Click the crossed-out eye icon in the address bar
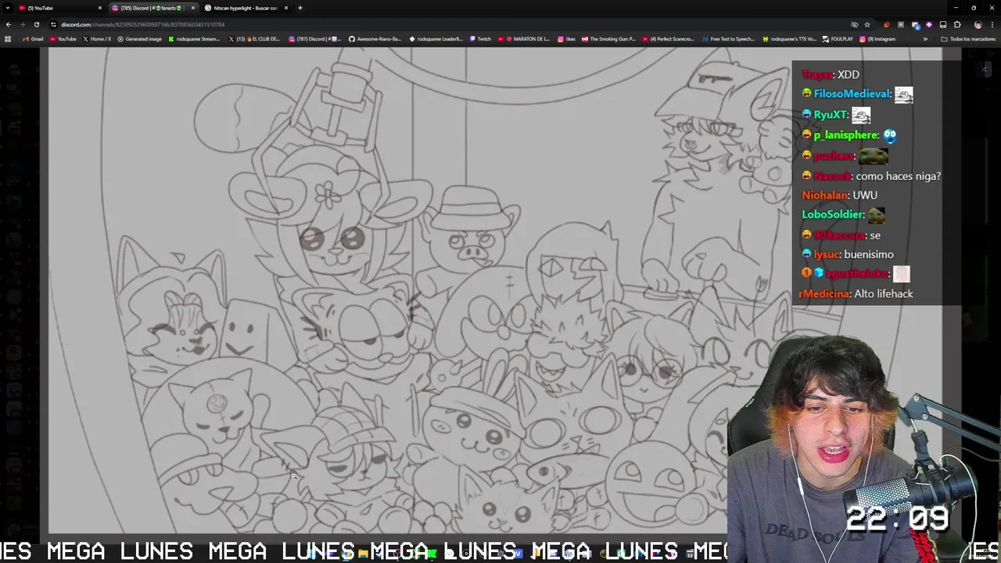This screenshot has width=1001, height=563. (854, 24)
